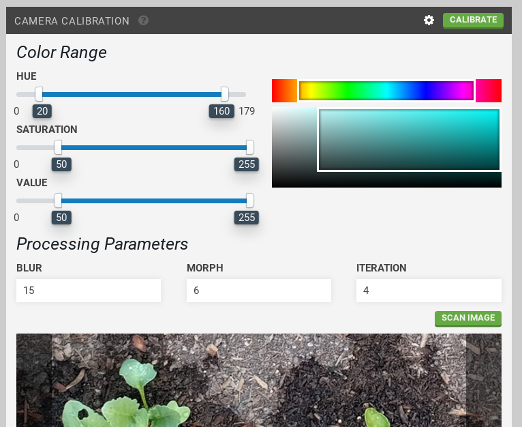
Task: Click the Value upper handle at 255
Action: [x=250, y=201]
